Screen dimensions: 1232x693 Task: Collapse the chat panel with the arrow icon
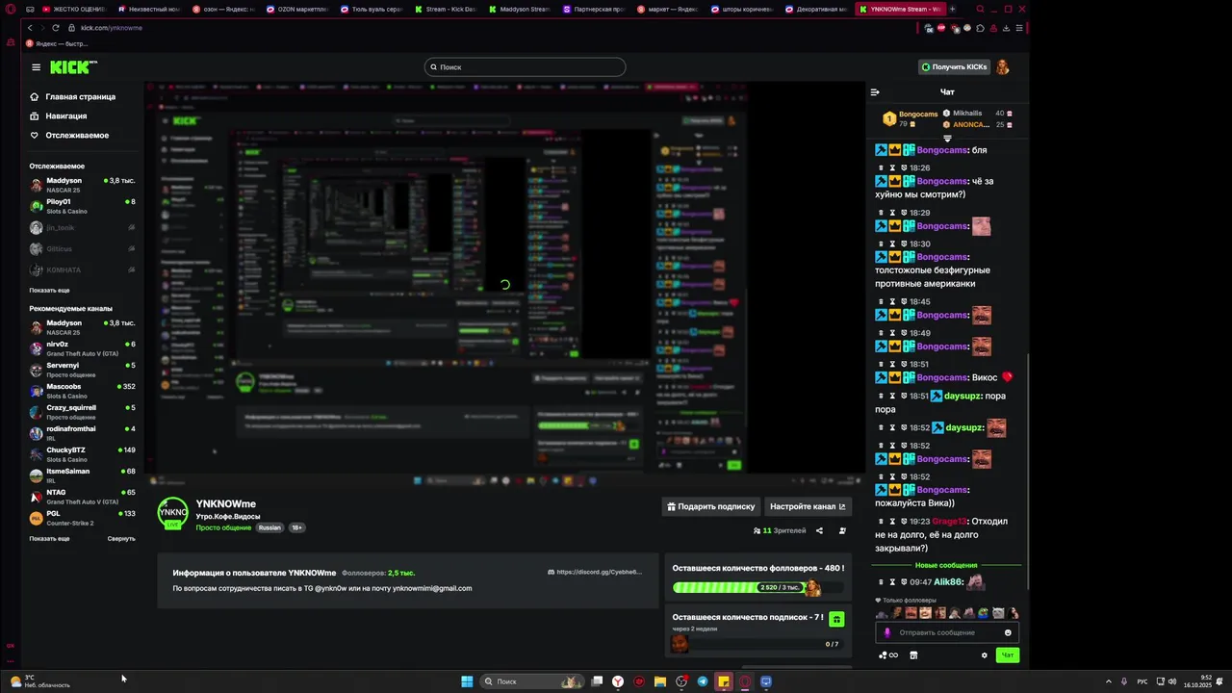(875, 92)
